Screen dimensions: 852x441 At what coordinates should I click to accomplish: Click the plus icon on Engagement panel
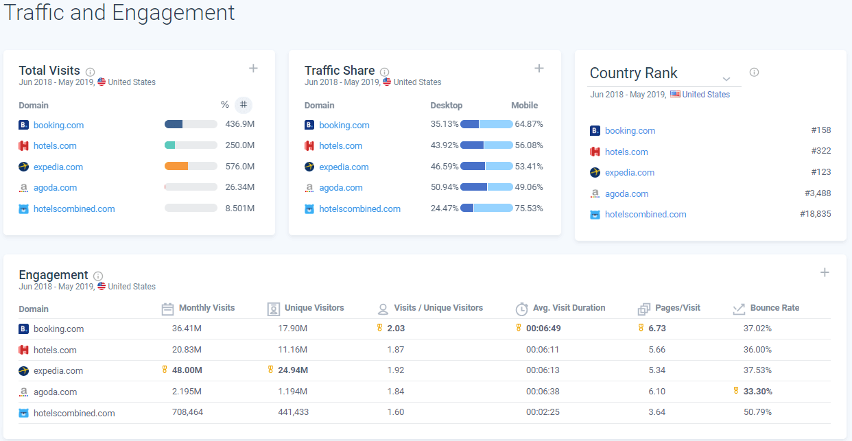pos(825,272)
